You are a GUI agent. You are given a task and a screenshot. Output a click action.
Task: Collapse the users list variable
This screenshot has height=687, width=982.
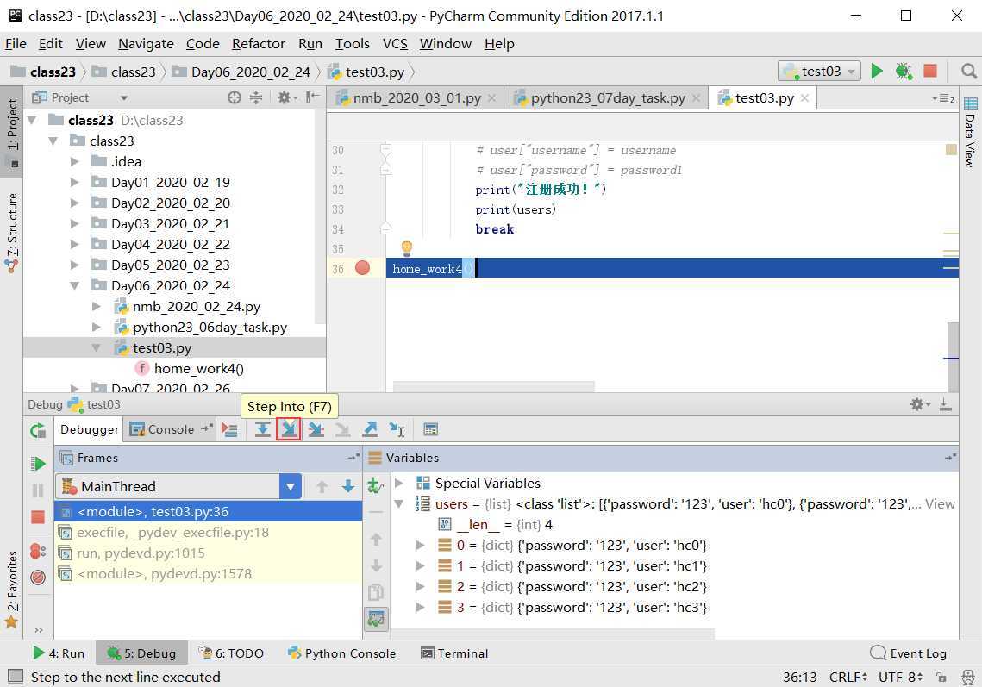point(399,503)
